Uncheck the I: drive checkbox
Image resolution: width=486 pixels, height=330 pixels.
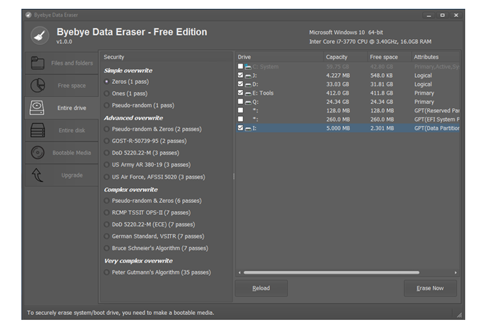point(240,128)
